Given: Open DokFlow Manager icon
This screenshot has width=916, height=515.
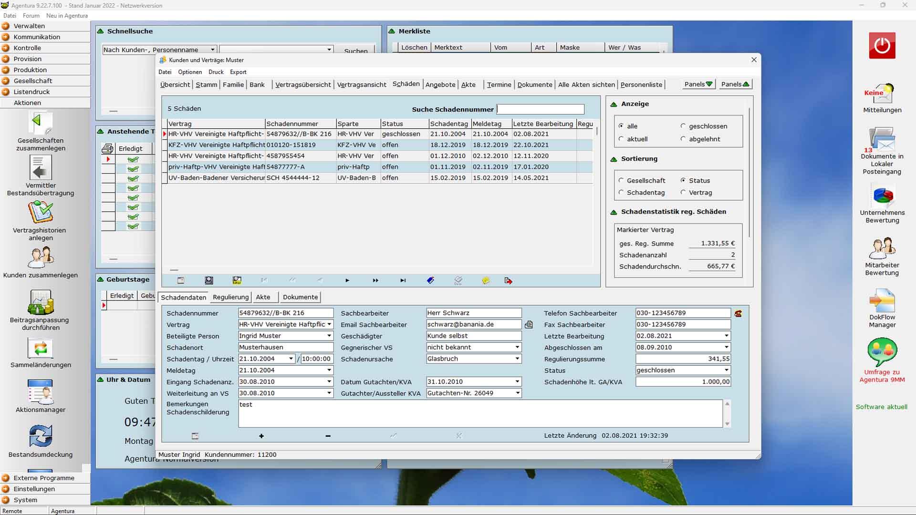Looking at the screenshot, I should tap(882, 301).
